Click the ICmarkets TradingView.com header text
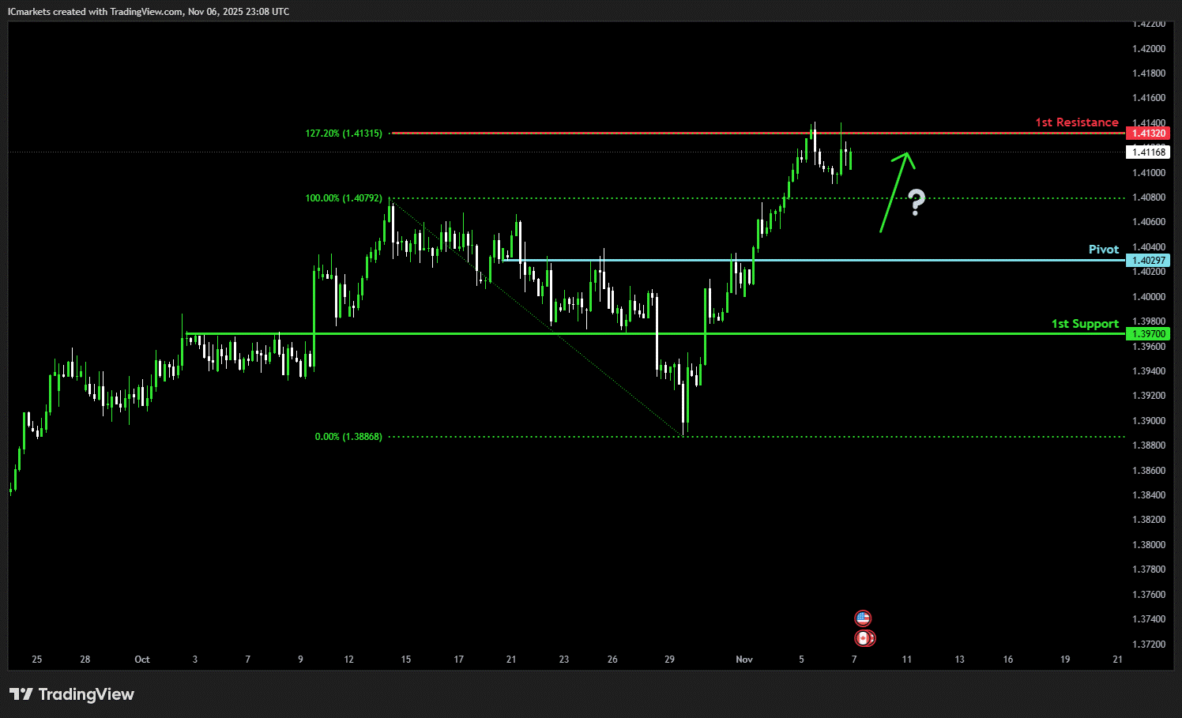The height and width of the screenshot is (718, 1182). click(x=149, y=12)
